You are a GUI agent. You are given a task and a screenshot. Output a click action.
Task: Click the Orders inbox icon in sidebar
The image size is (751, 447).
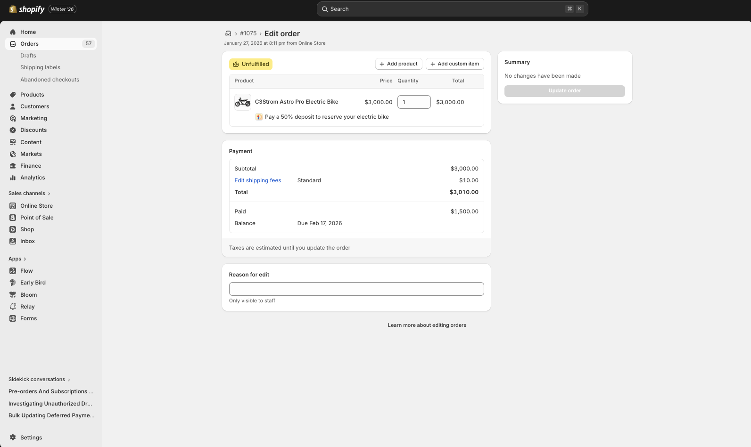(13, 44)
